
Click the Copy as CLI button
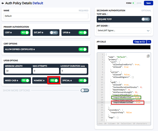(140, 42)
